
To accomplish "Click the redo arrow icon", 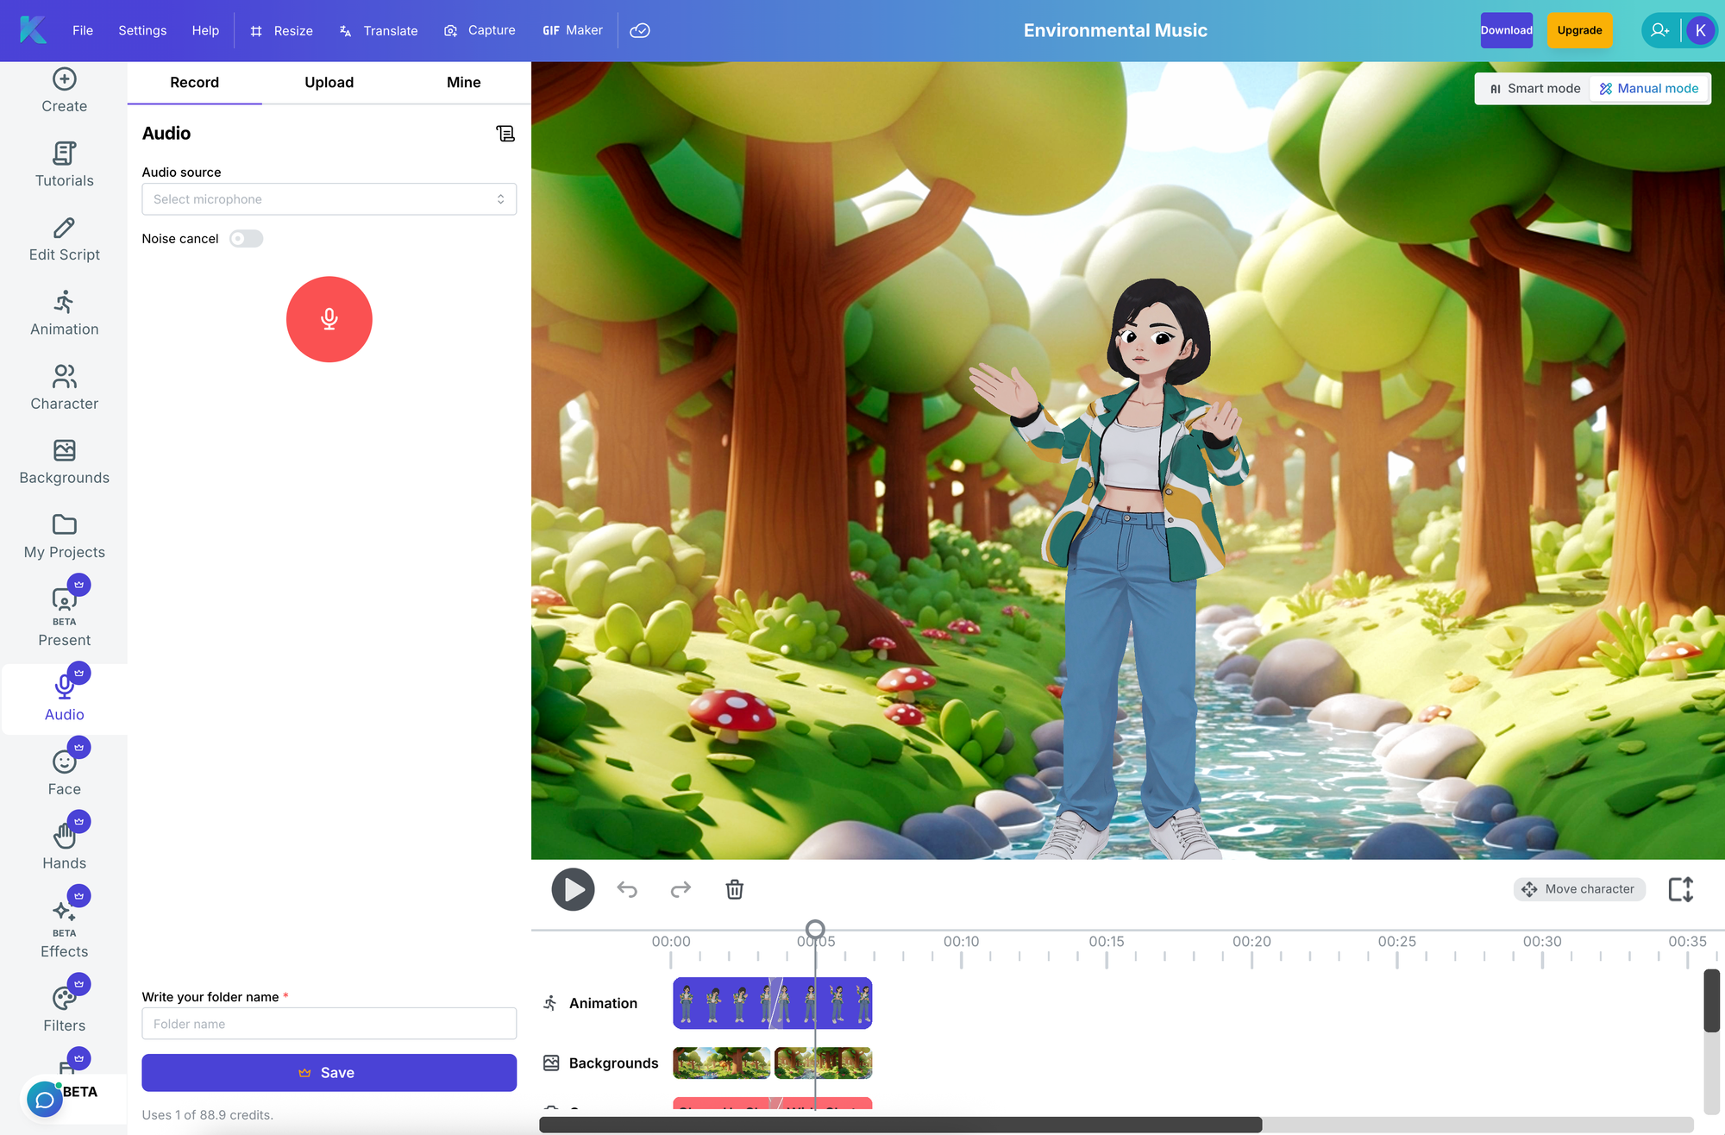I will tap(681, 889).
